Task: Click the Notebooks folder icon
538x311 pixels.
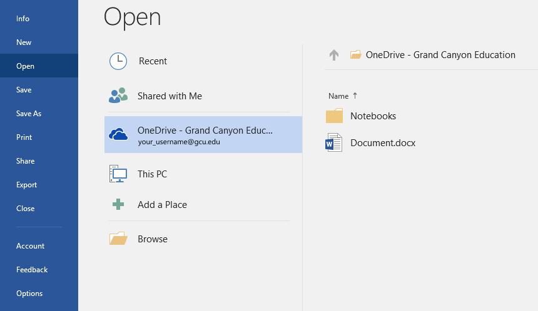Action: 334,116
